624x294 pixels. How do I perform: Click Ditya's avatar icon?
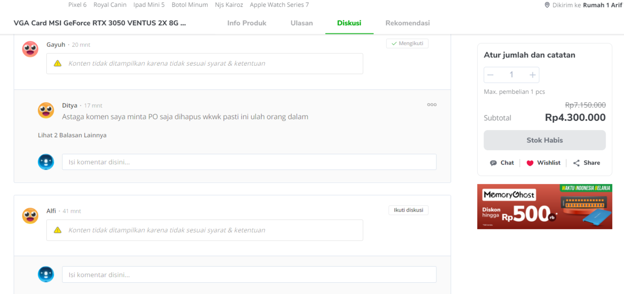[46, 110]
